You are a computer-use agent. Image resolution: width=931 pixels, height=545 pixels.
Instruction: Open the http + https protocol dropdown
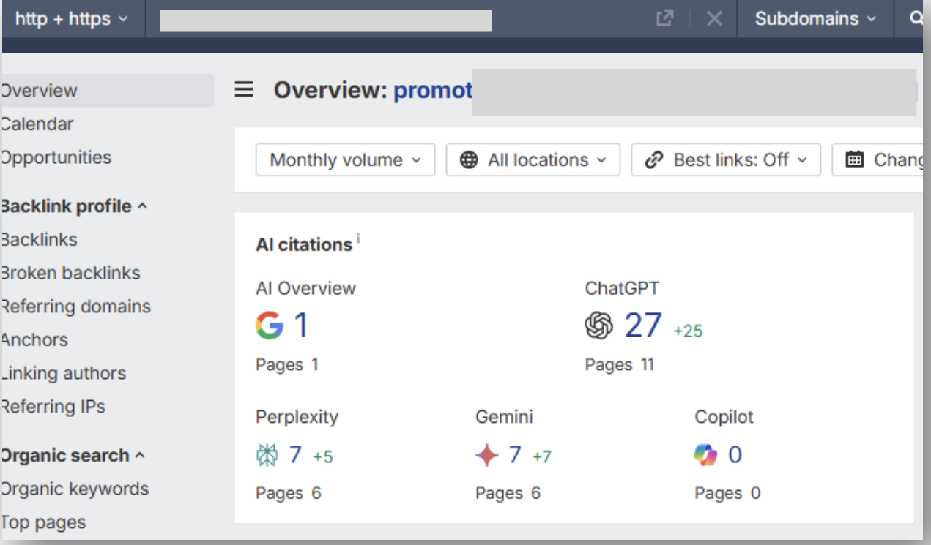click(71, 19)
